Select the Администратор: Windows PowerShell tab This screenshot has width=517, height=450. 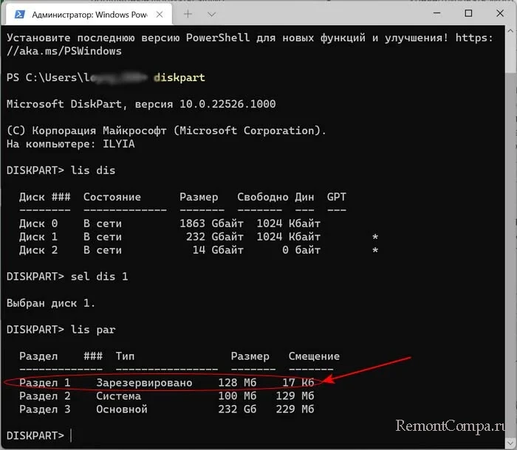tap(89, 13)
